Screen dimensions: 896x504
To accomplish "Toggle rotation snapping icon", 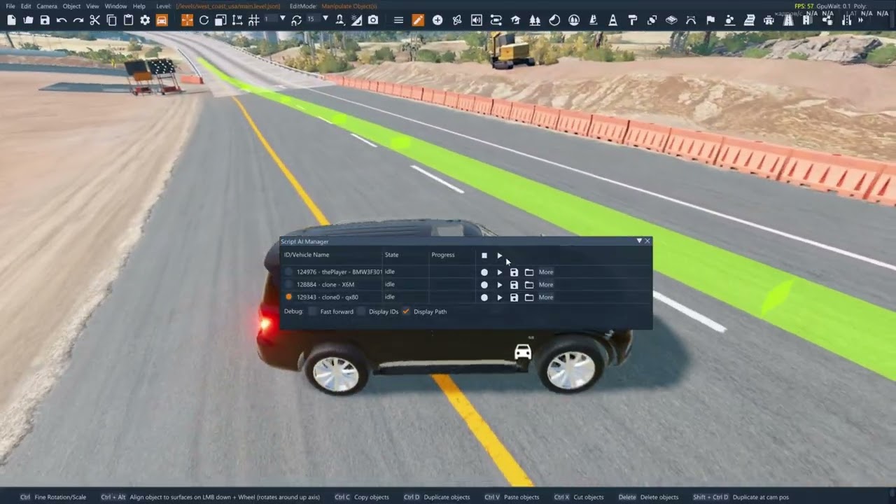I will pyautogui.click(x=296, y=20).
